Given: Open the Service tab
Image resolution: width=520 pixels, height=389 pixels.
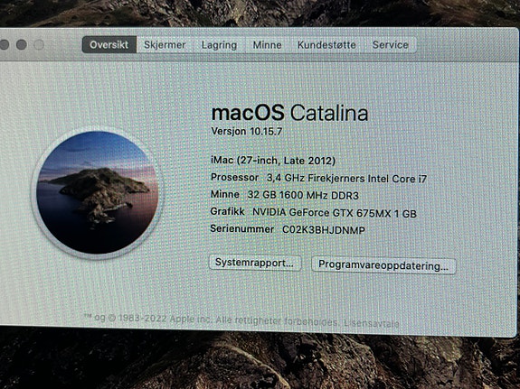Looking at the screenshot, I should tap(391, 45).
